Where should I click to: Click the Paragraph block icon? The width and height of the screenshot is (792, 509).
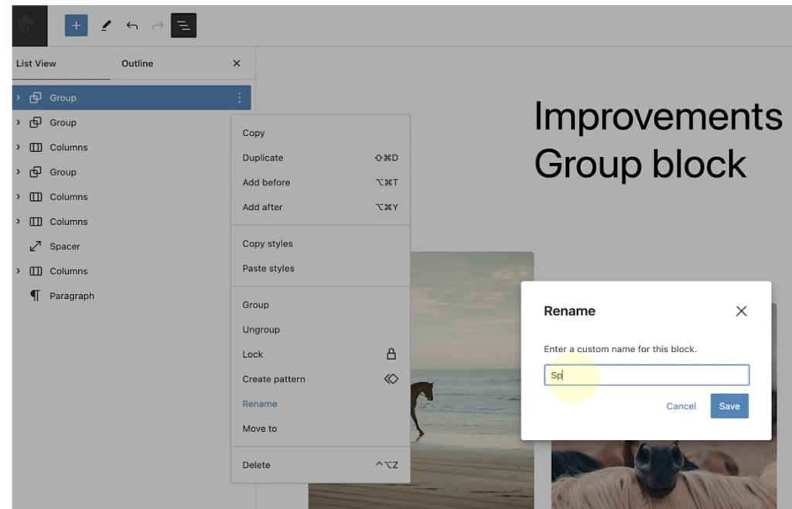click(36, 296)
